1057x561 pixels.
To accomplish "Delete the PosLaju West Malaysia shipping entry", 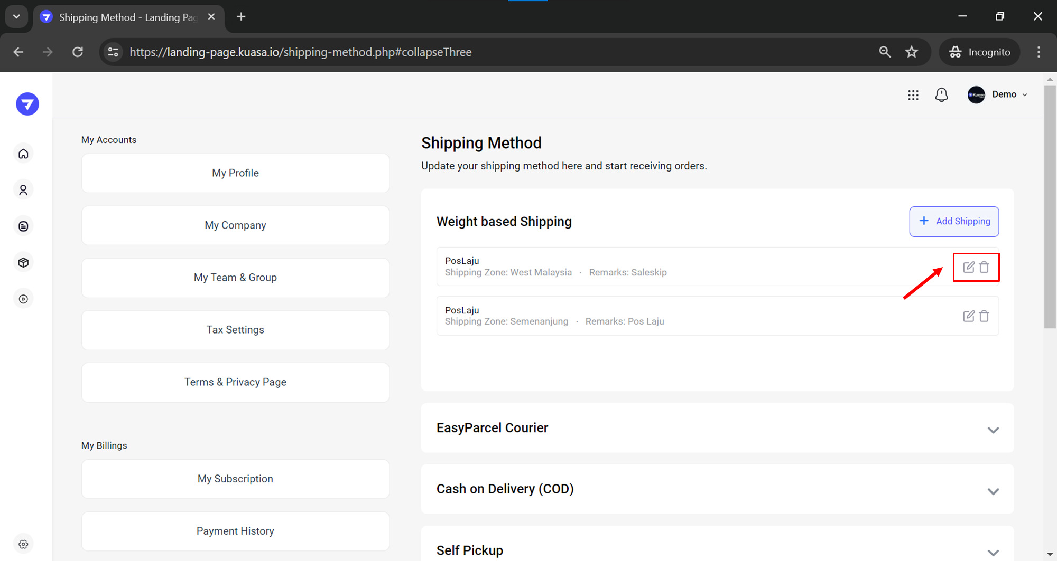I will pyautogui.click(x=984, y=267).
